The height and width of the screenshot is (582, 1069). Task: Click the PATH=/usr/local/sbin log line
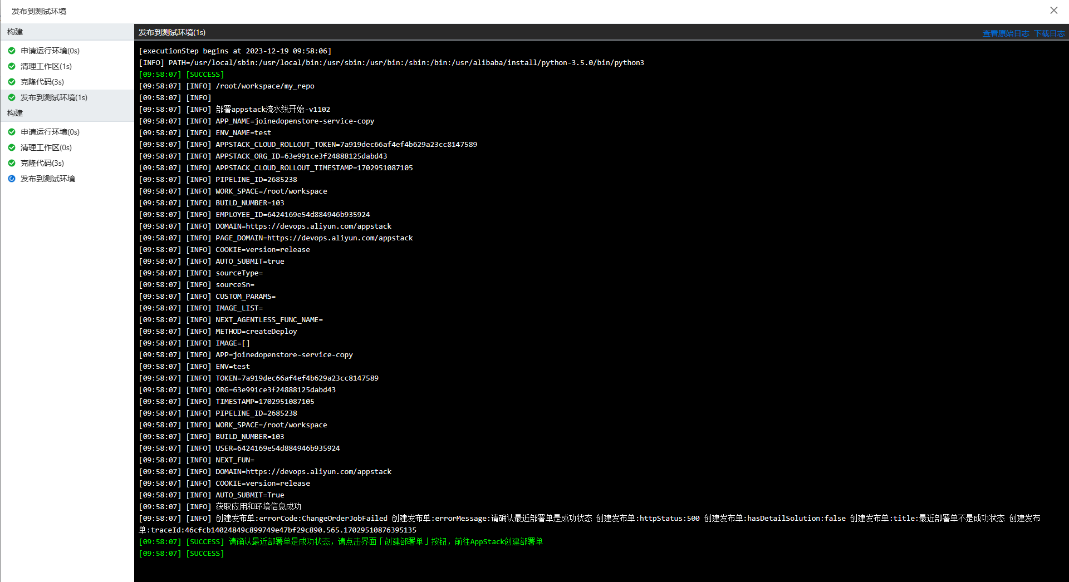(x=391, y=62)
